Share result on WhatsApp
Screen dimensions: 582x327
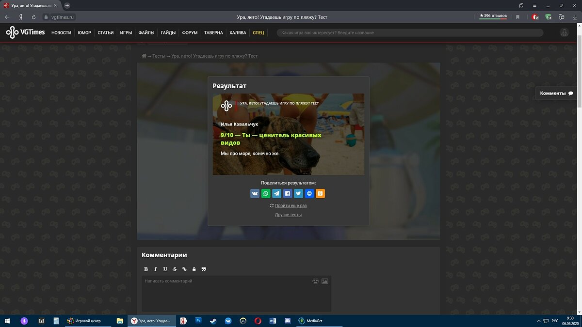click(266, 194)
